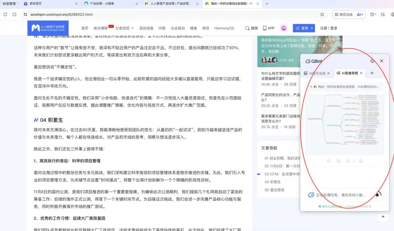Expand the 分类浏览 dropdown menu
The image size is (394, 231).
tap(124, 28)
